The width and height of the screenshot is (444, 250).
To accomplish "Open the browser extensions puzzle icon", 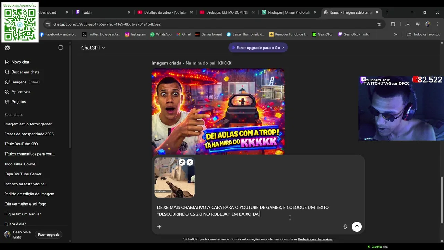I will tap(393, 24).
